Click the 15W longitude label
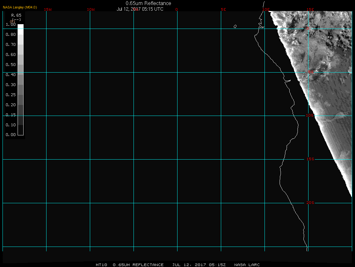 (48, 9)
